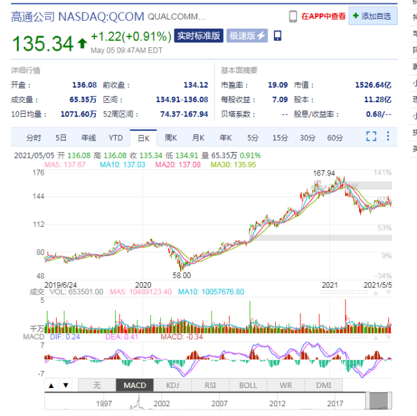The image size is (417, 416).
Task: Switch chart to 分时 intraday view
Action: [34, 138]
